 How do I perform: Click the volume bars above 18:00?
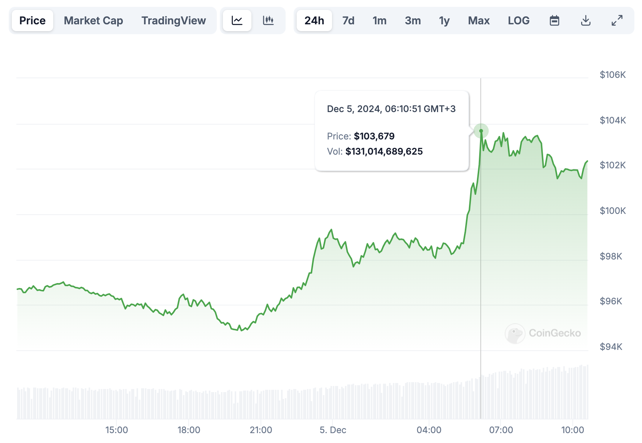click(189, 404)
